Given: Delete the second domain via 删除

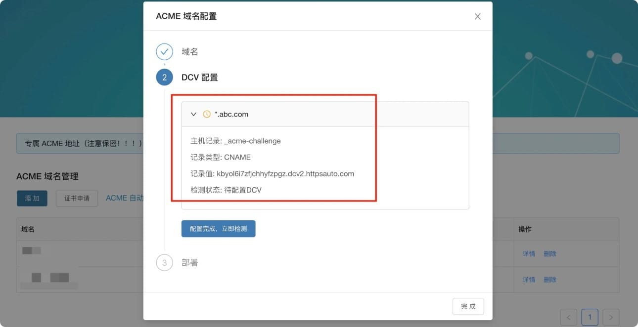Looking at the screenshot, I should coord(550,280).
